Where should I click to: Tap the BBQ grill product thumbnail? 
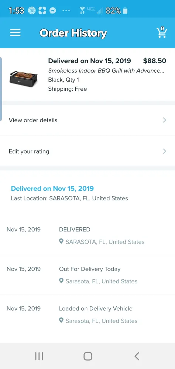point(23,77)
